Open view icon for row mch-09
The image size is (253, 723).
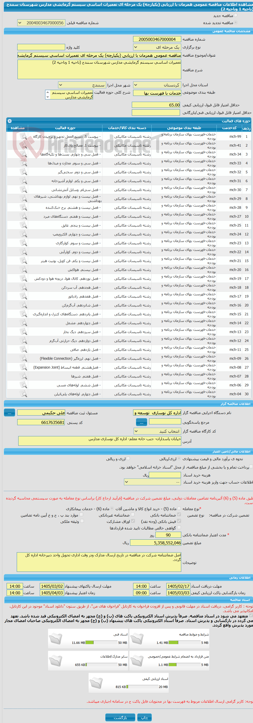pyautogui.click(x=23, y=359)
